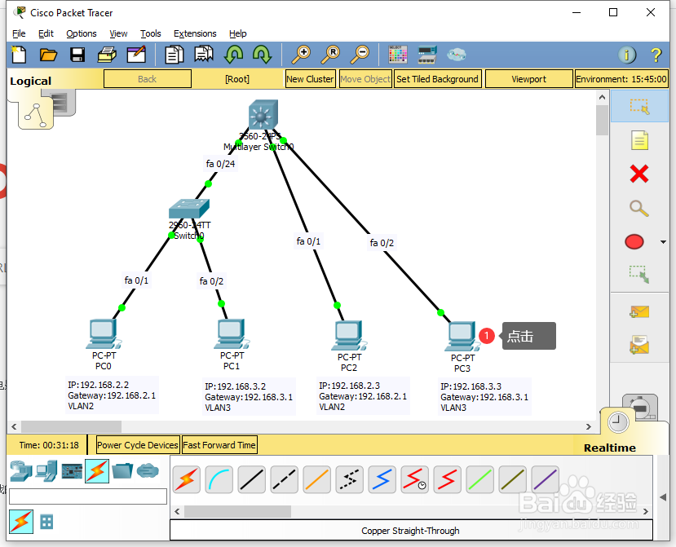Open the Activity Wizard icon
The image size is (676, 547).
136,55
